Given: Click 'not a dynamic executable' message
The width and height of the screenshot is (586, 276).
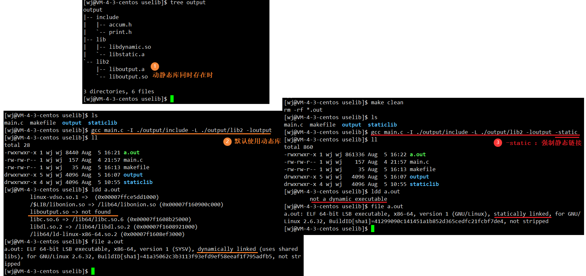Looking at the screenshot, I should coord(349,199).
